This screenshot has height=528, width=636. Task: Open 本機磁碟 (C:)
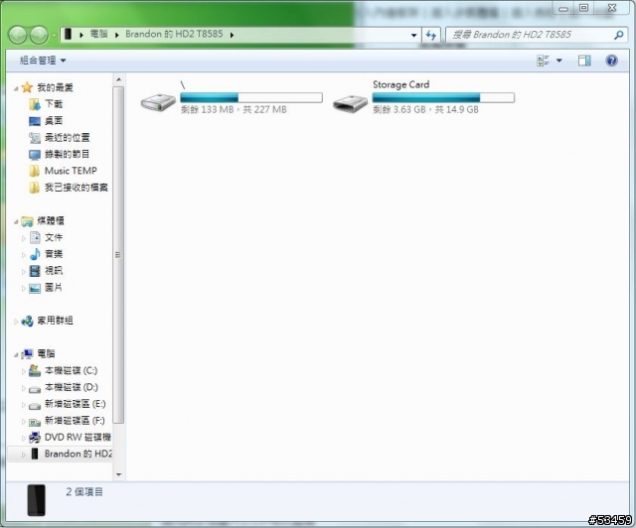click(71, 370)
